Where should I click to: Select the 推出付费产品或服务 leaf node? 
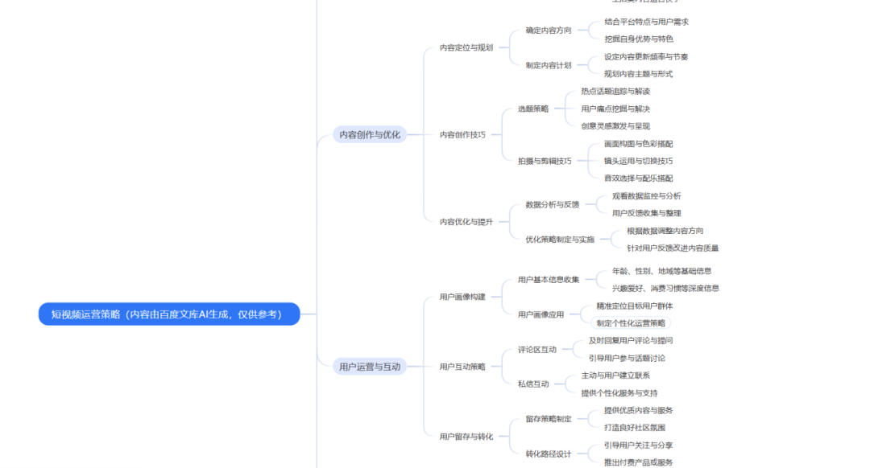click(x=637, y=462)
